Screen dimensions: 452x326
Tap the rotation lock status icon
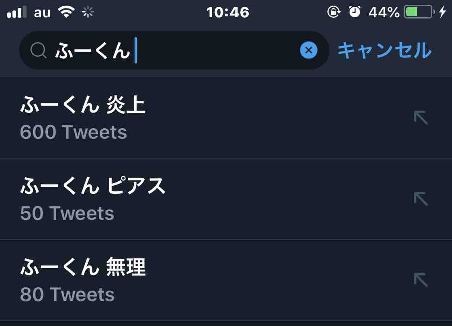(x=333, y=12)
